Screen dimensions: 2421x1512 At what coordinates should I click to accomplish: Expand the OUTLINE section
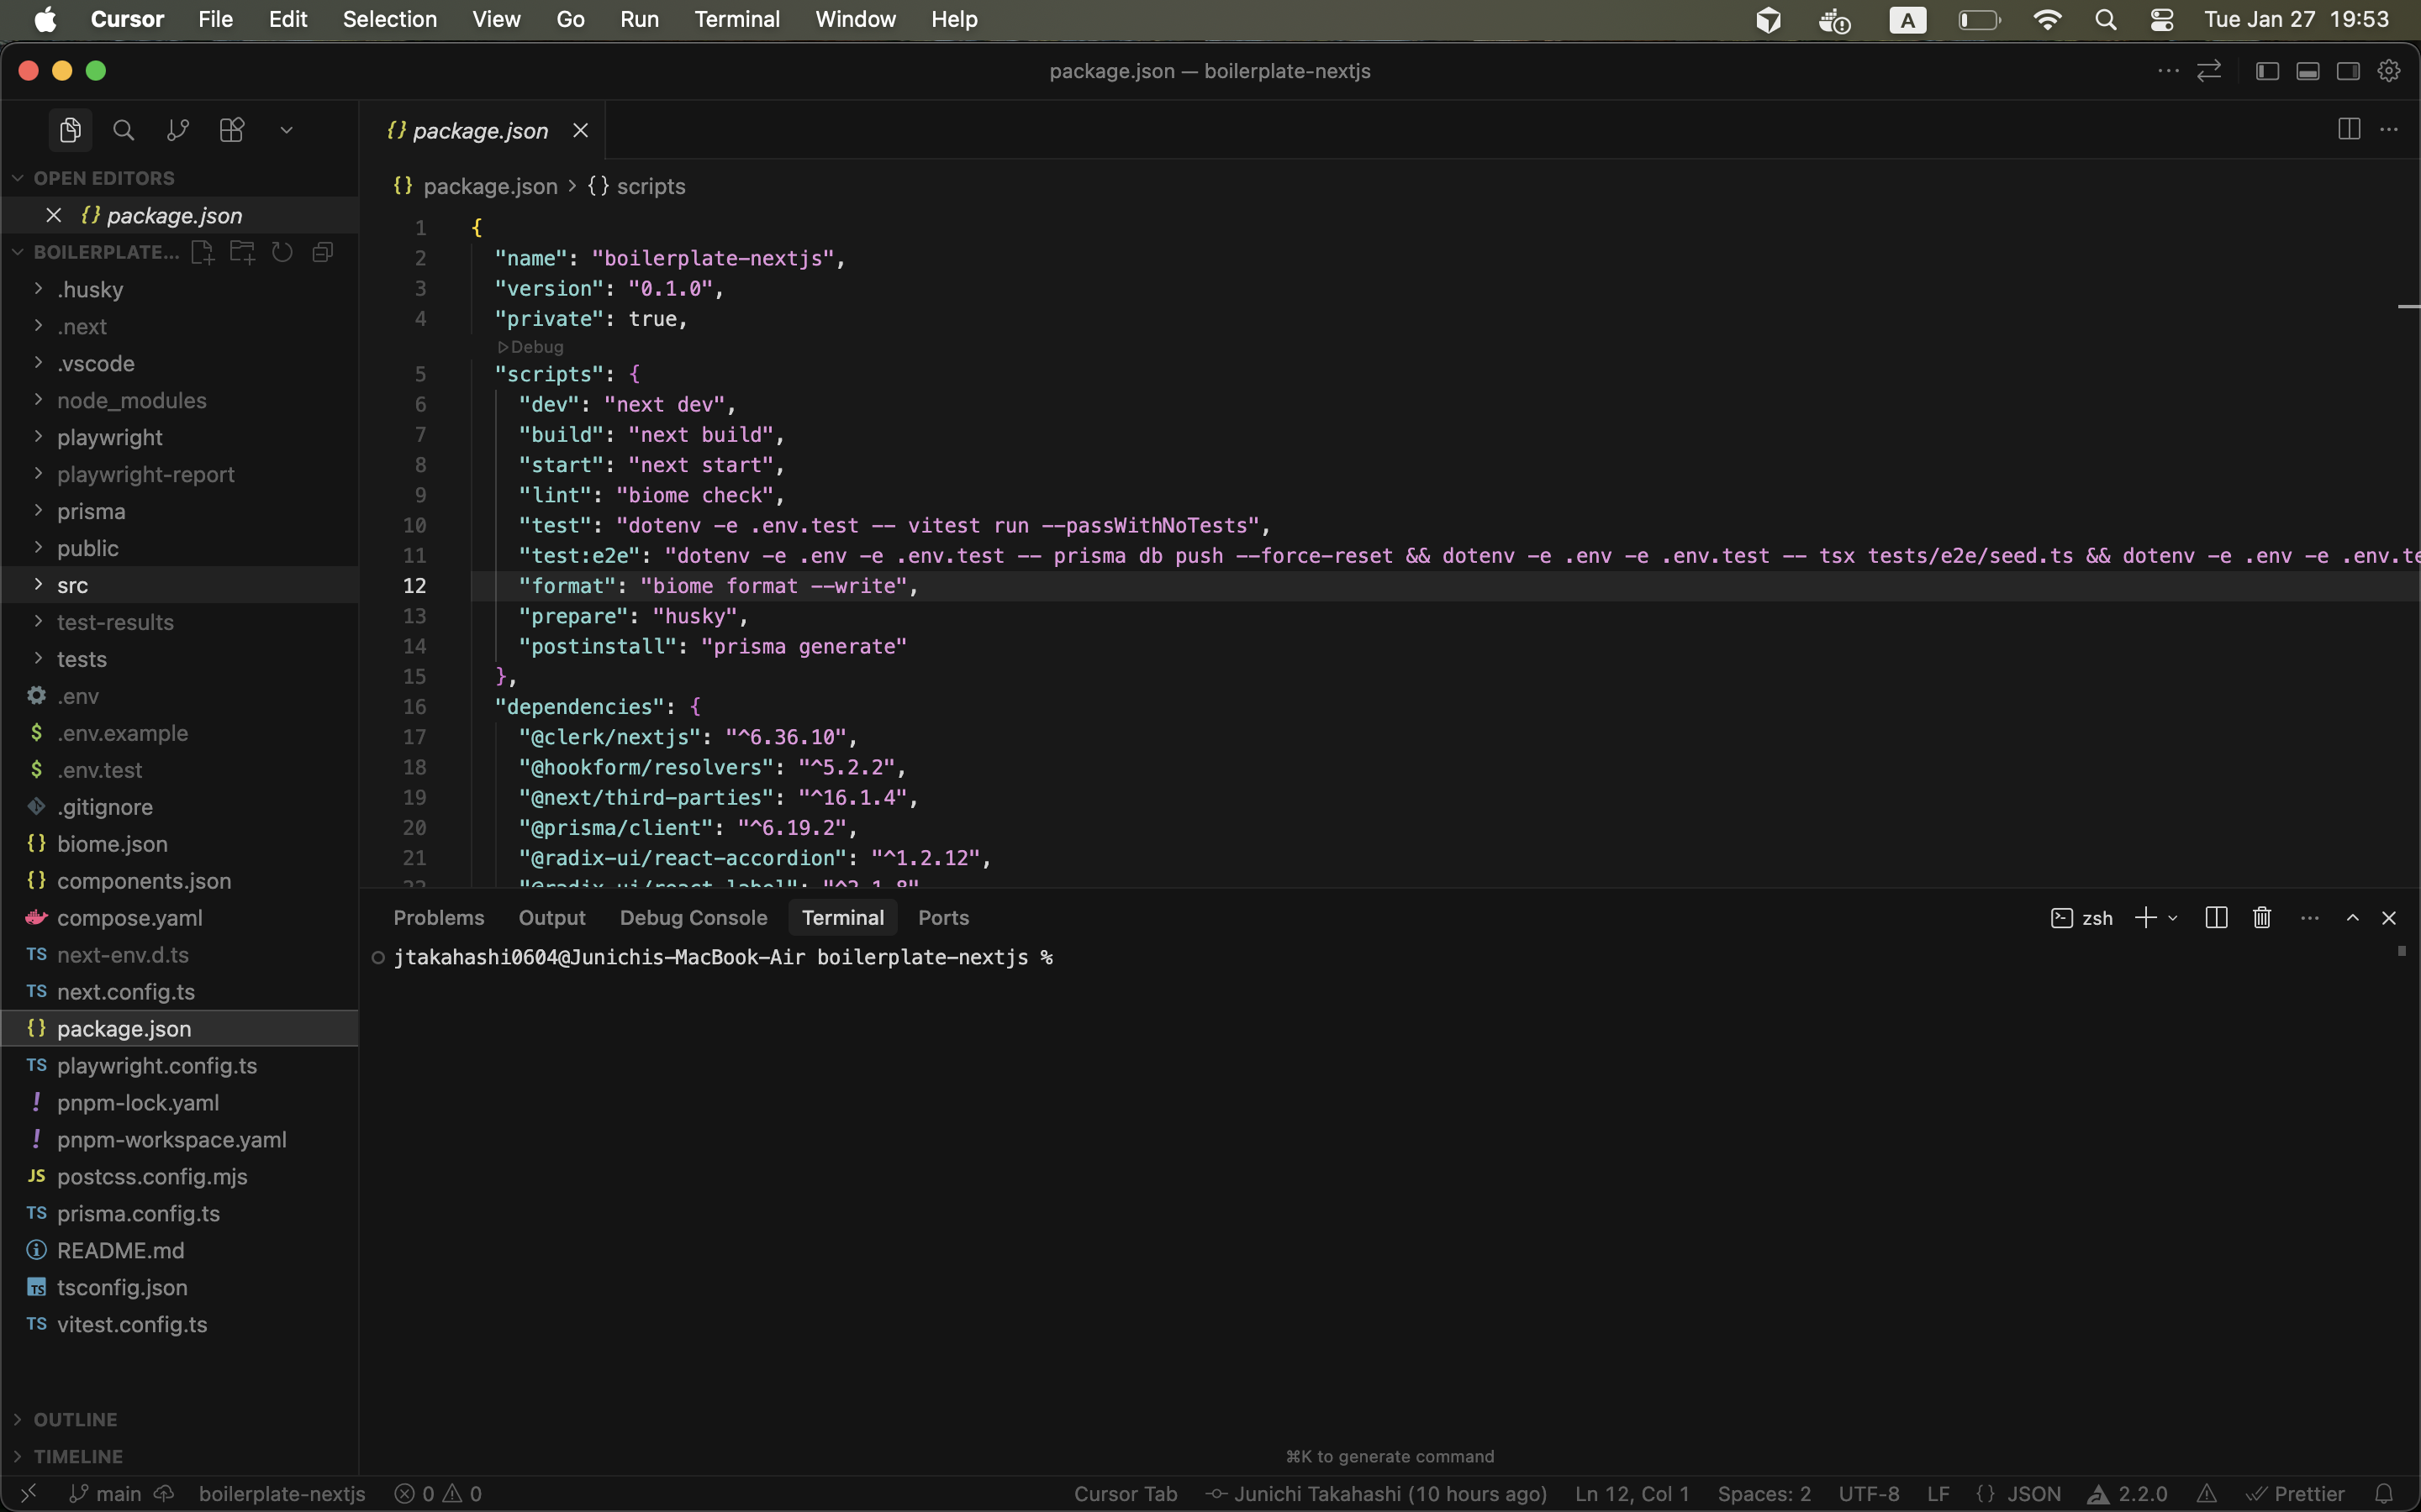[x=75, y=1419]
